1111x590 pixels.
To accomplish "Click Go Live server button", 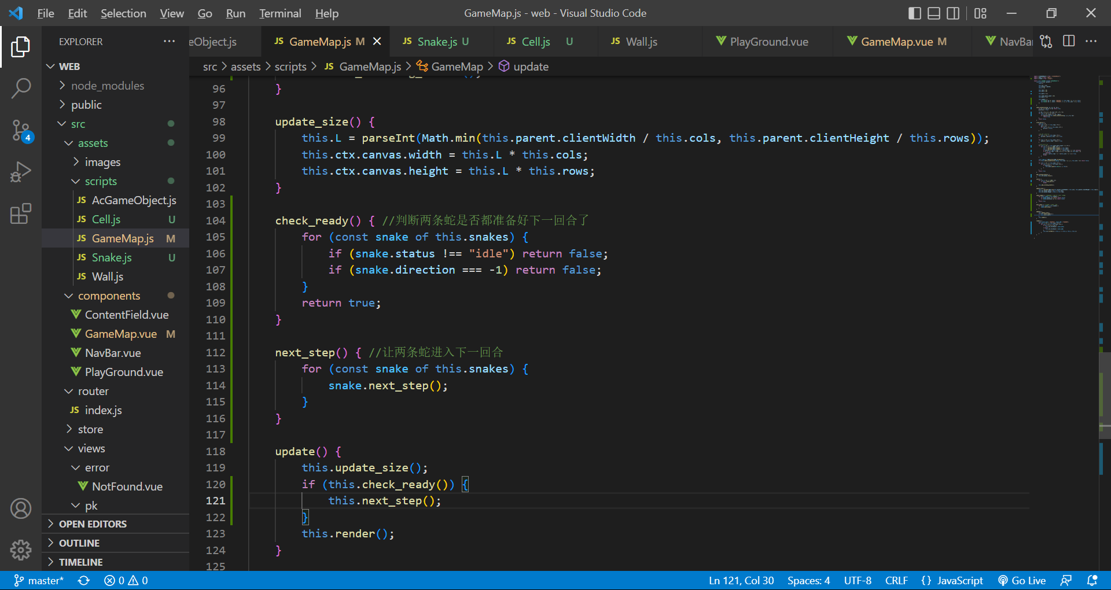I will [x=1022, y=581].
